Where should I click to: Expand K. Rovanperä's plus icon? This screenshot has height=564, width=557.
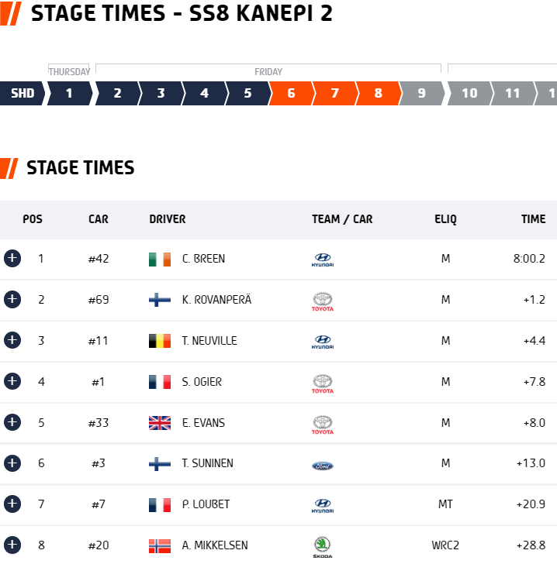[12, 299]
